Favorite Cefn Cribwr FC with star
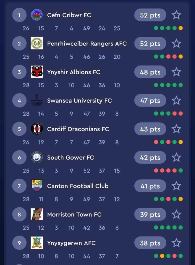Viewport: 195px width, 265px height. pyautogui.click(x=176, y=15)
